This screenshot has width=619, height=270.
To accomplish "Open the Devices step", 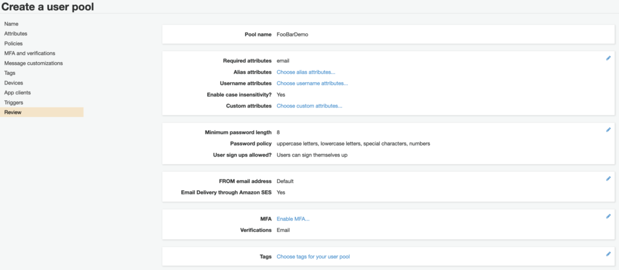I will (13, 83).
